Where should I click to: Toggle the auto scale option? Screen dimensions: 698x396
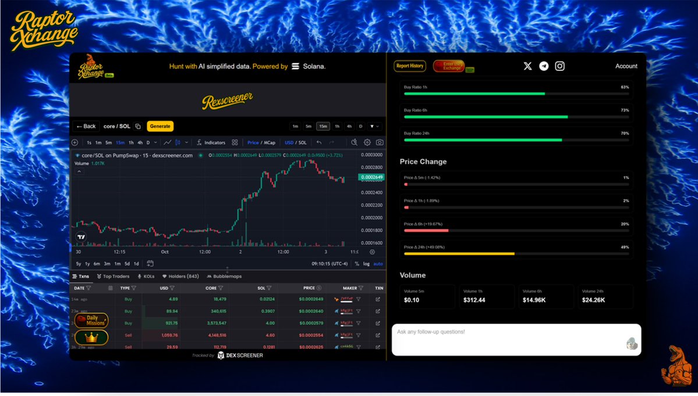click(378, 263)
